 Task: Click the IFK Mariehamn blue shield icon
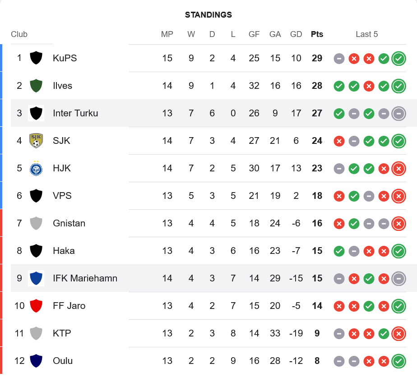(x=36, y=278)
